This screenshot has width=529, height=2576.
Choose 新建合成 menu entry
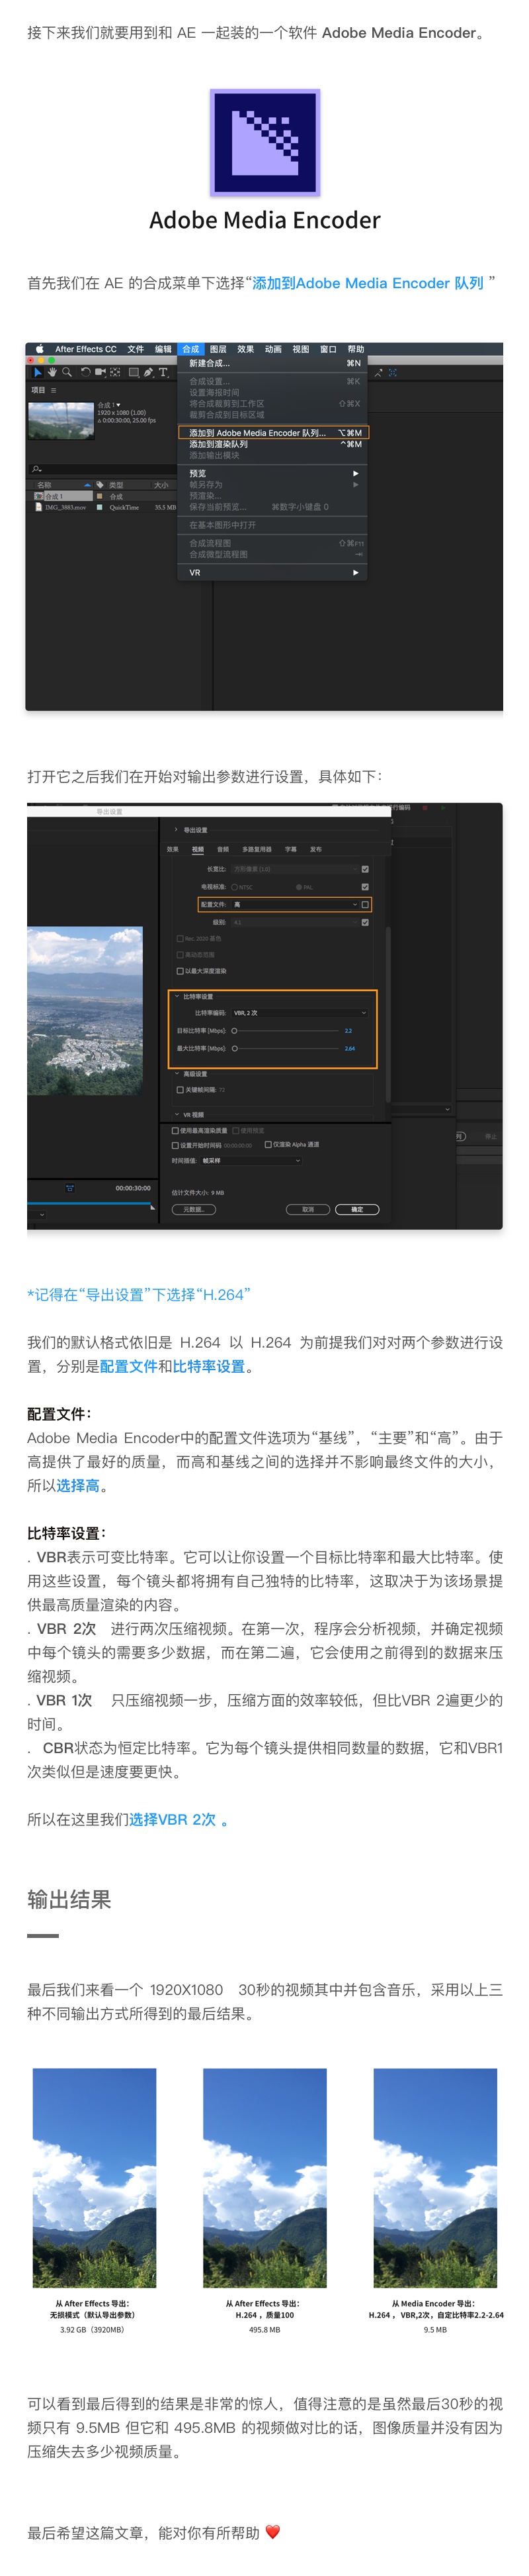click(x=274, y=363)
